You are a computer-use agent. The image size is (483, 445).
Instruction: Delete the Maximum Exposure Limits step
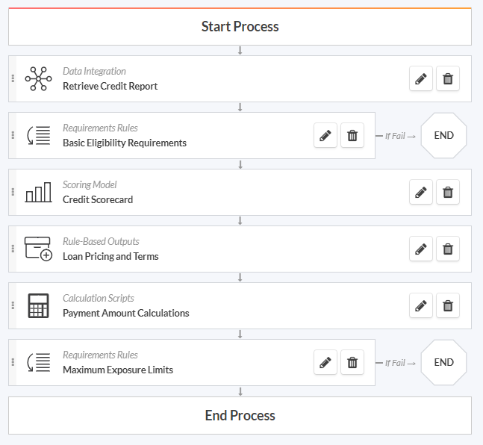click(x=352, y=362)
